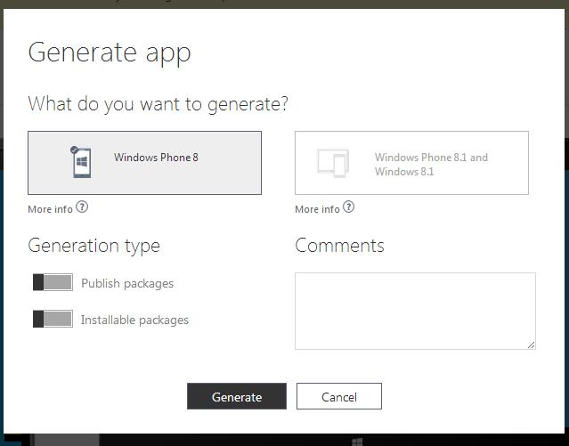Select the Windows Phone 8 tile
The width and height of the screenshot is (569, 446).
[144, 163]
